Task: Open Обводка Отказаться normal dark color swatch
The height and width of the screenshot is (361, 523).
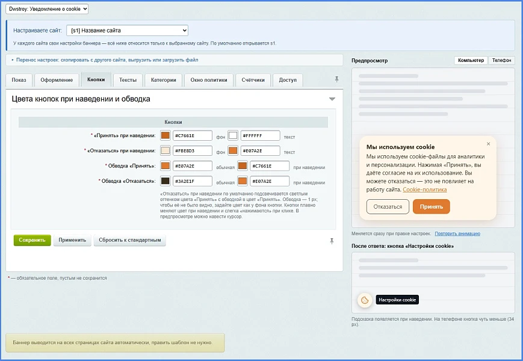Action: pos(166,181)
